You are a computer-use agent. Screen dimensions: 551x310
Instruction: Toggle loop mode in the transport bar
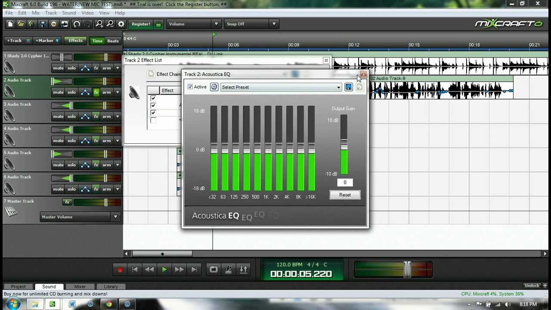214,270
